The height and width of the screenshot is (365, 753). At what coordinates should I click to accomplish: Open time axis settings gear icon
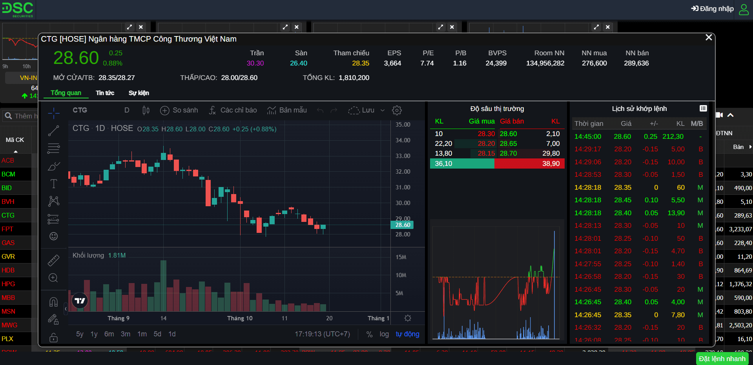408,318
